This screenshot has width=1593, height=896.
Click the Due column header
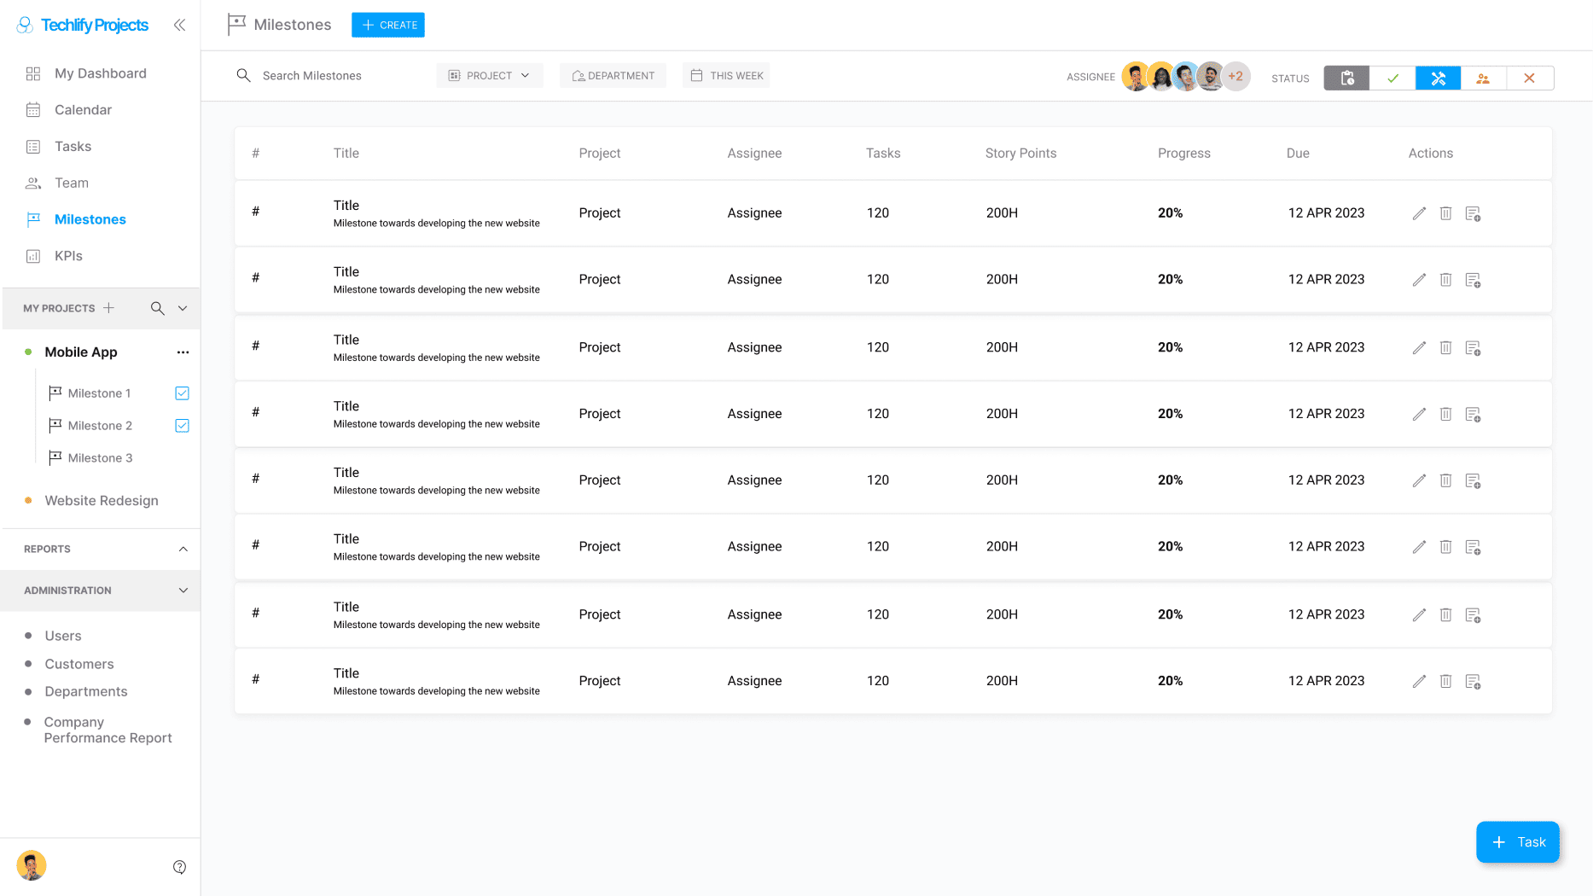[x=1298, y=154]
